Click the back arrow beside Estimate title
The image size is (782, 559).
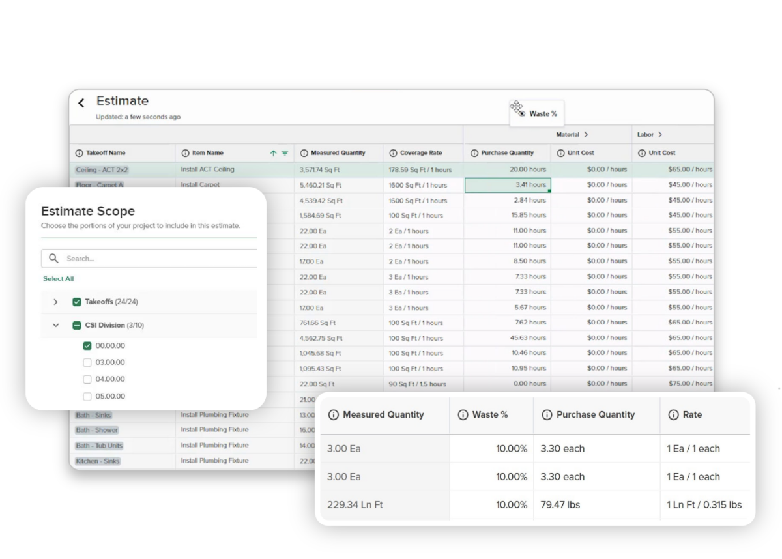tap(81, 102)
